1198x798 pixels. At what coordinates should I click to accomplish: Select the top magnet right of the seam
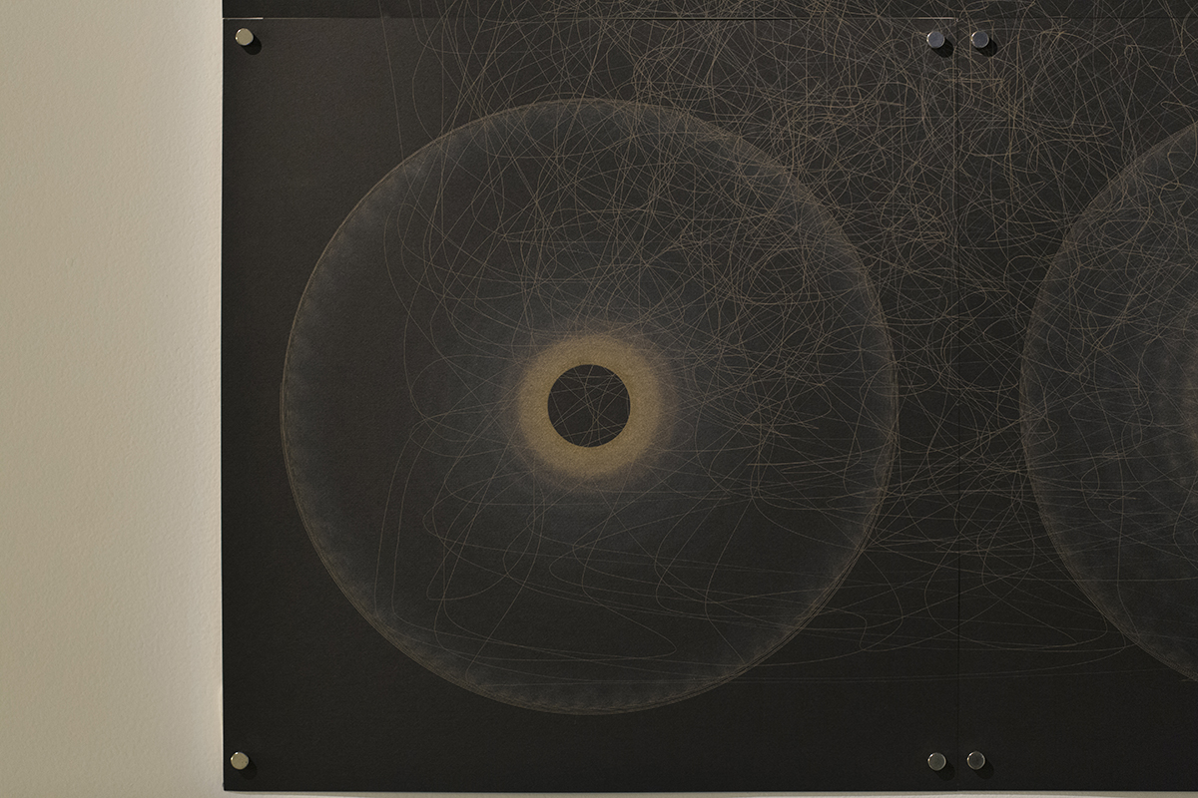click(x=980, y=39)
